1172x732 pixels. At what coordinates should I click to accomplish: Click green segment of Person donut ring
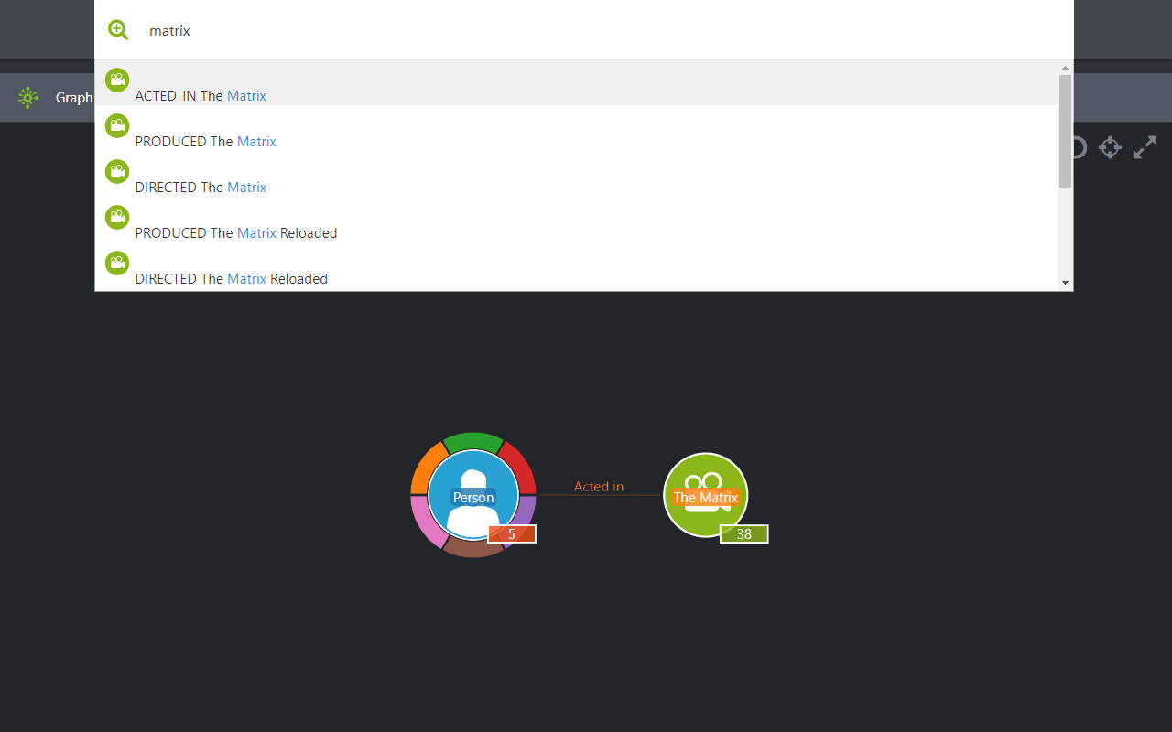473,441
